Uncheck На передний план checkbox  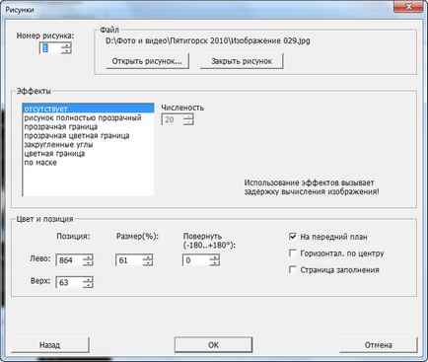pyautogui.click(x=293, y=237)
